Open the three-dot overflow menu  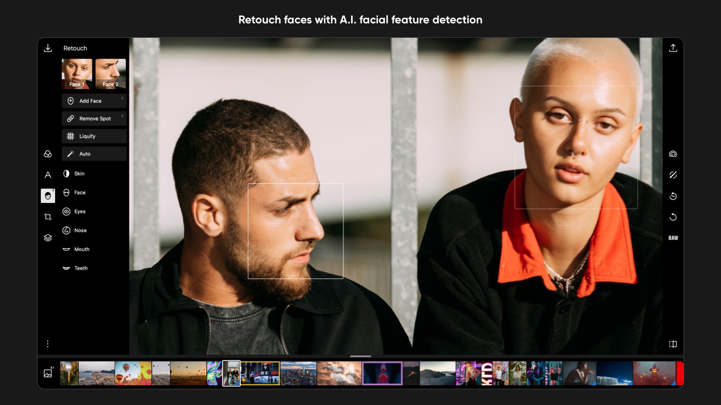pyautogui.click(x=48, y=343)
